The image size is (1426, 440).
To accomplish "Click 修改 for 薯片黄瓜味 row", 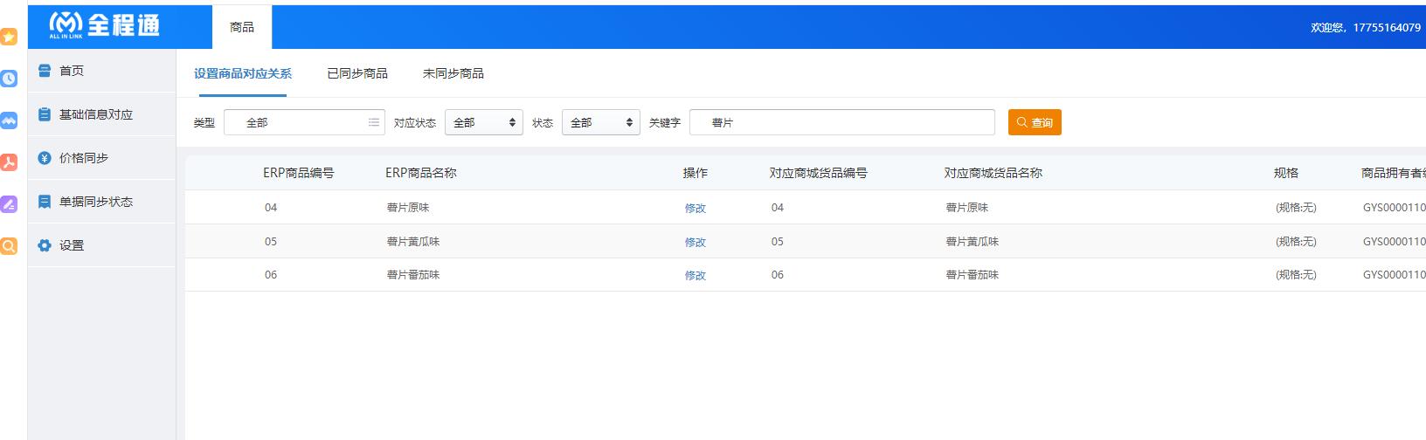I will point(696,242).
